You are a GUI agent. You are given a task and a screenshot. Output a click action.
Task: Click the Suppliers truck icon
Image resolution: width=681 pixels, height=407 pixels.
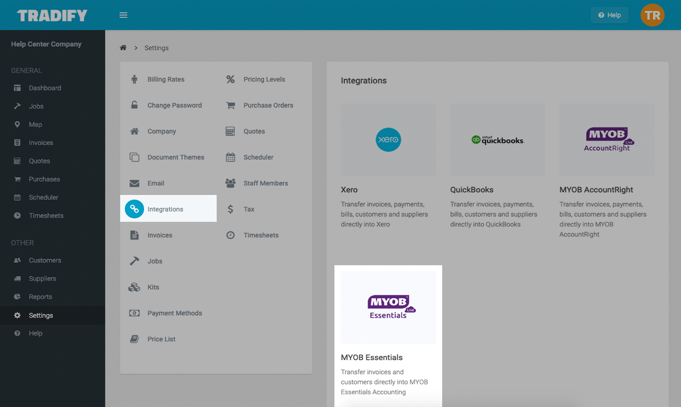coord(17,278)
